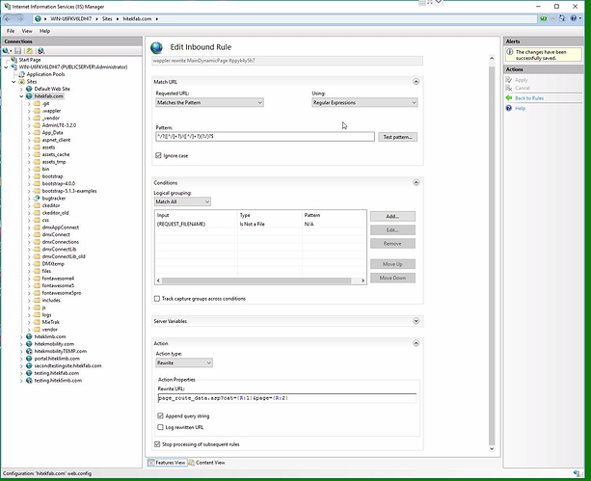
Task: Click the Test pattern button
Action: 397,137
